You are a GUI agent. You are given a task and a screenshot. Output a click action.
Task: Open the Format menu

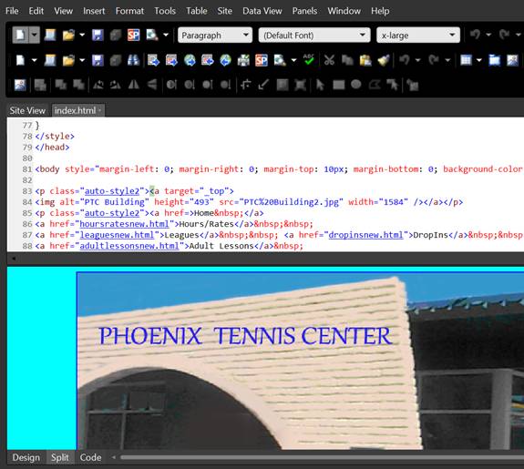tap(129, 11)
